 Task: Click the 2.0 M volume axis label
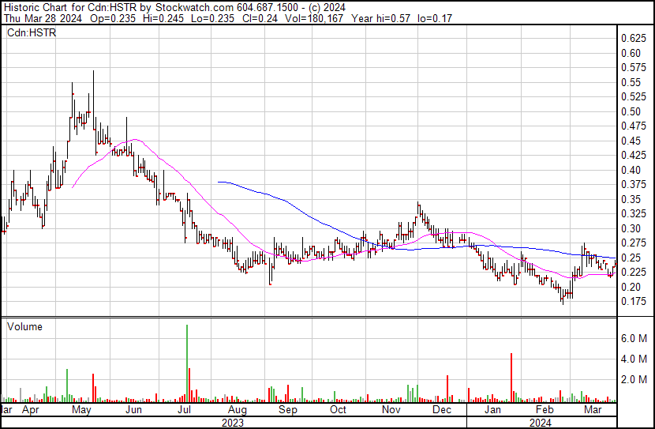click(634, 380)
